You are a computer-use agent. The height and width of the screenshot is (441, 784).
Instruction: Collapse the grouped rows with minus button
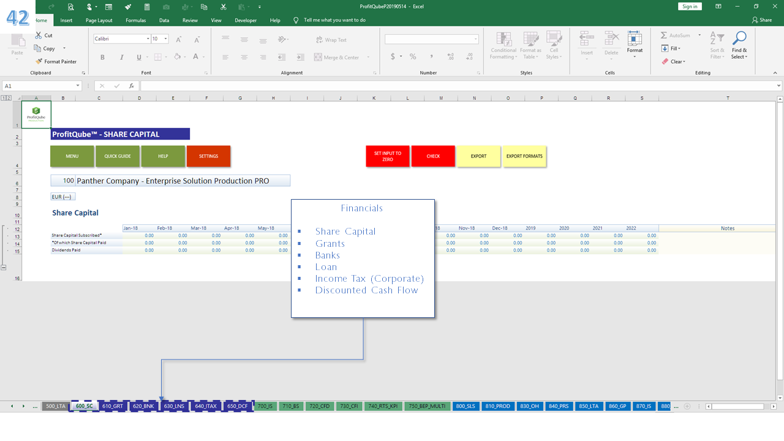[4, 268]
